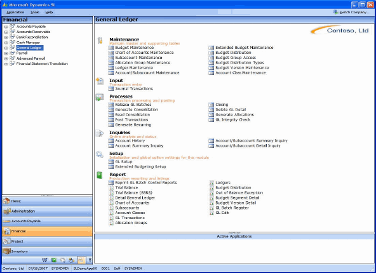
Task: Open Chart of Accounts Maintenance
Action: tap(144, 53)
